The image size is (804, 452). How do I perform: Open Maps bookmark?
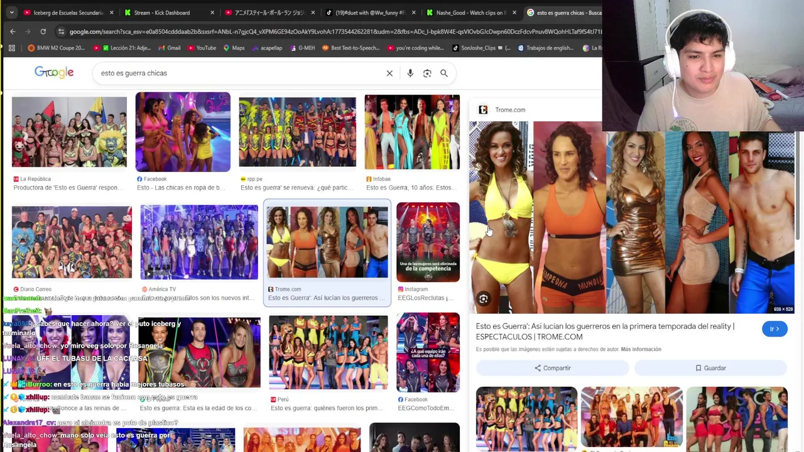click(234, 48)
